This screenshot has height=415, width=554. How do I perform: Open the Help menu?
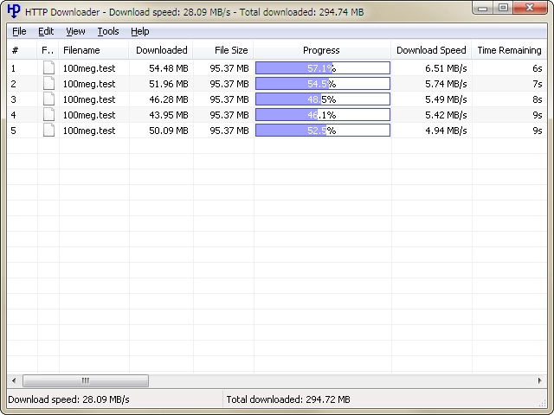point(140,31)
